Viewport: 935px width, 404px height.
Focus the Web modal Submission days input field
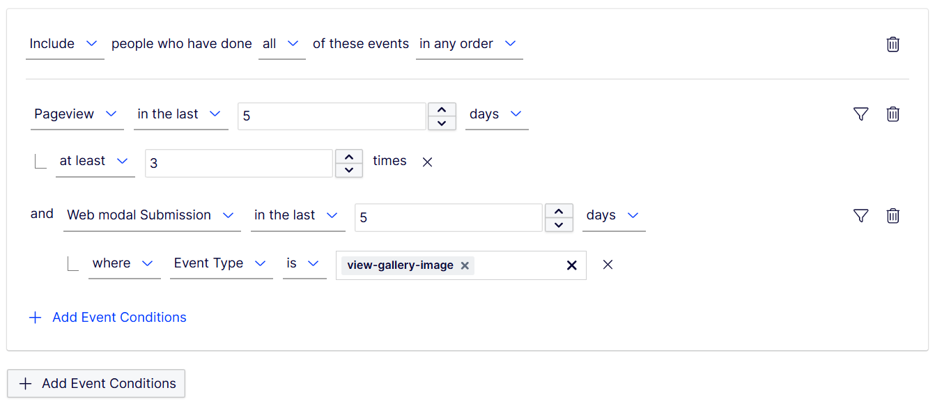(448, 217)
